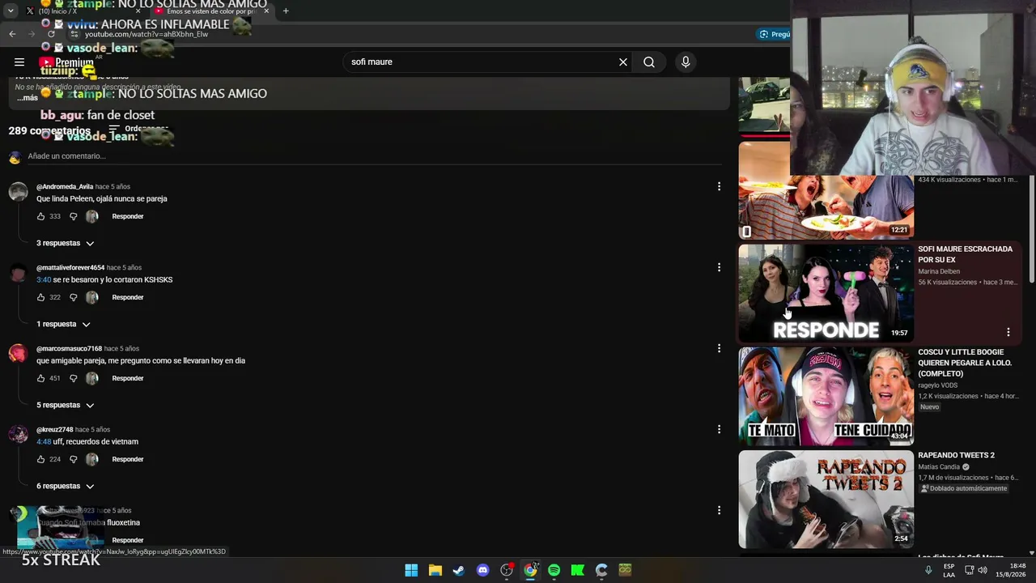Select the 'Emos se visten de color' tab

coord(212,11)
